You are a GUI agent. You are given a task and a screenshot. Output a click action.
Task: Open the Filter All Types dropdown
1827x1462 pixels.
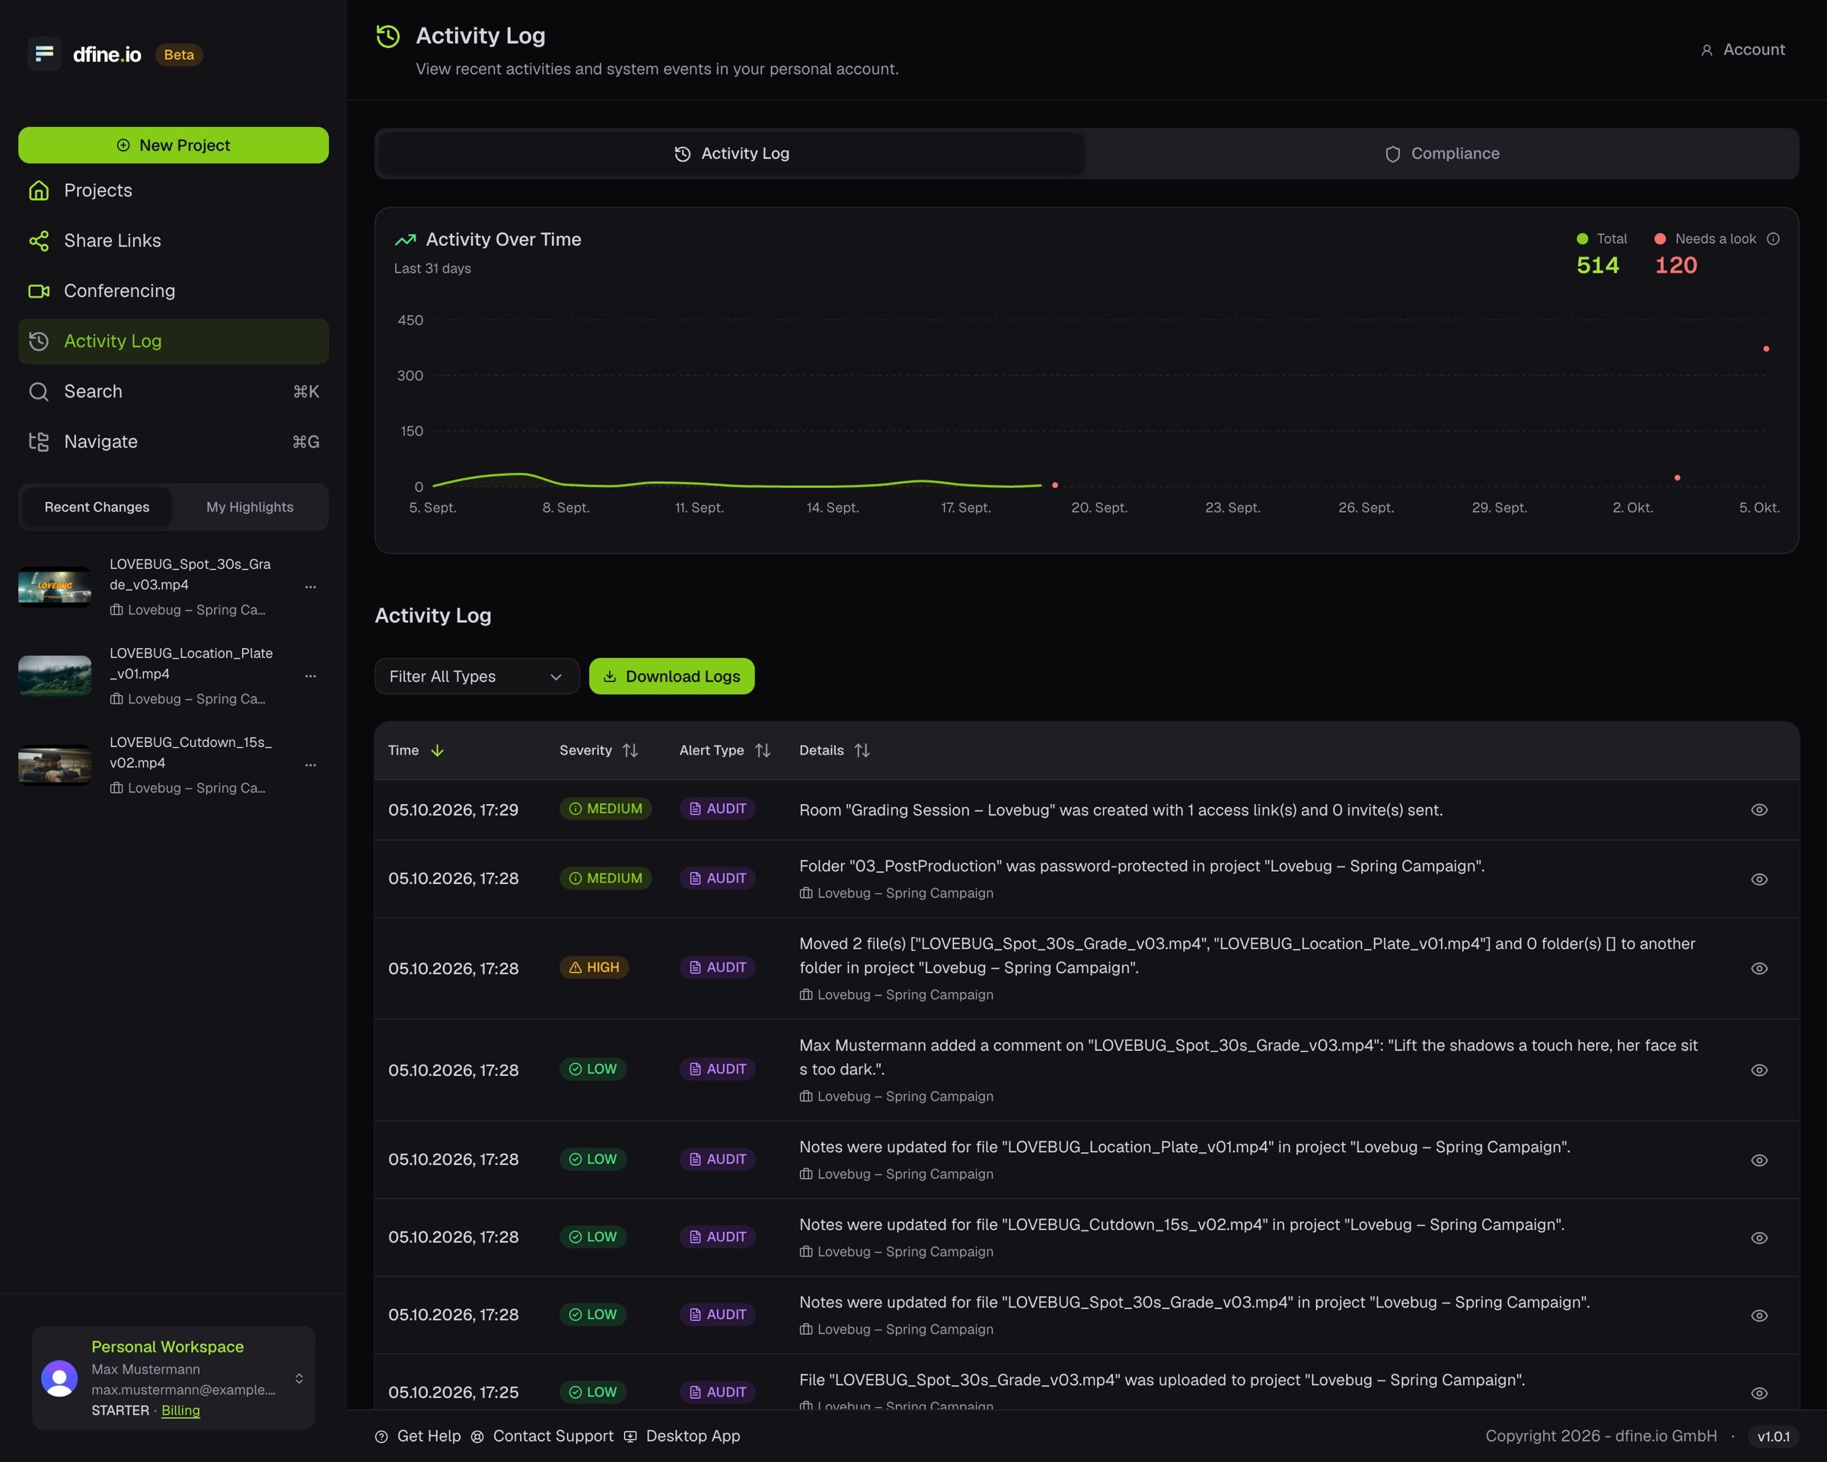click(x=477, y=676)
